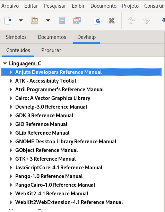Switch to the Documentos sidebar tab
This screenshot has height=212, width=165.
pos(52,37)
